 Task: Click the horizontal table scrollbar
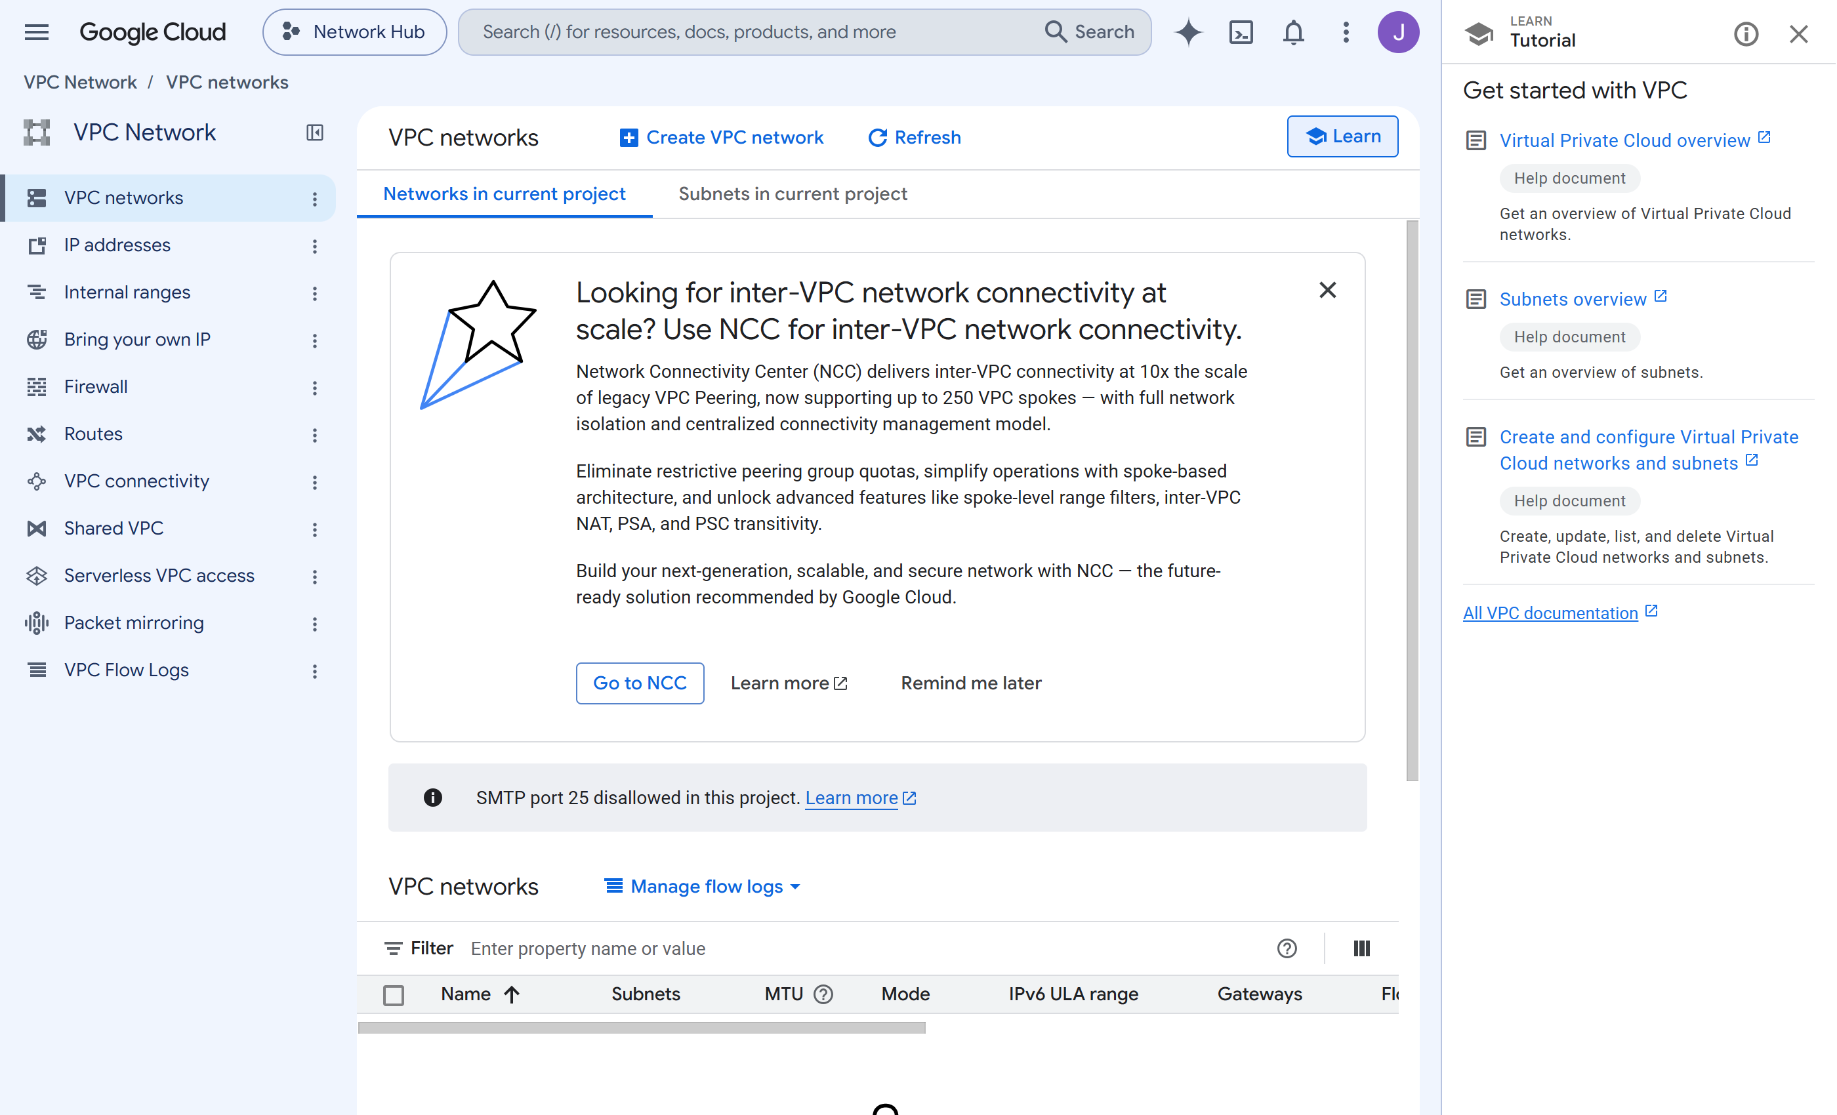coord(641,1028)
